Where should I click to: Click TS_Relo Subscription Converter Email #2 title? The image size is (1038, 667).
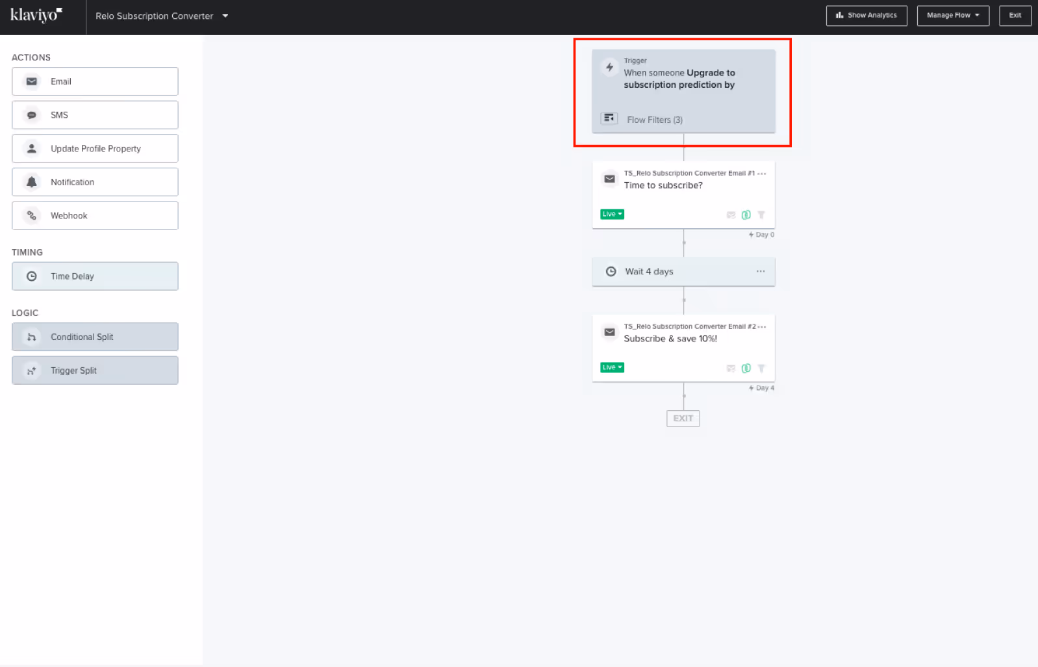click(690, 327)
